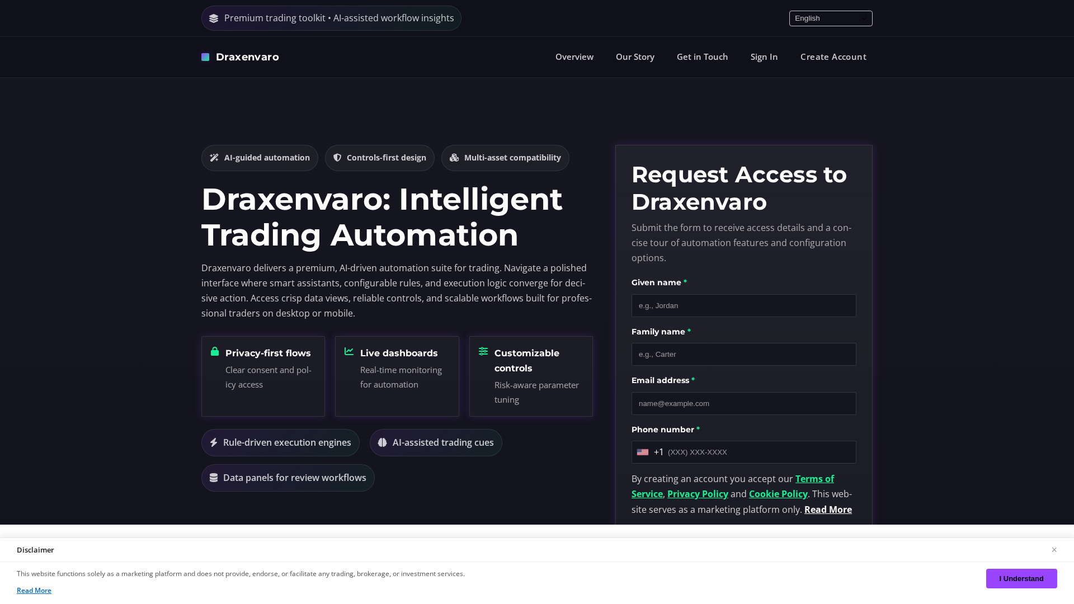Click the Disclaimer title text
The image size is (1074, 604).
pos(35,550)
